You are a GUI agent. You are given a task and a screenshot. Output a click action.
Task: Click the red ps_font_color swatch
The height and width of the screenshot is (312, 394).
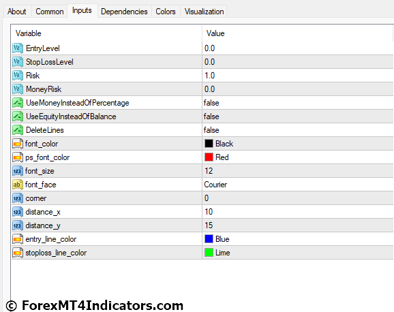209,157
